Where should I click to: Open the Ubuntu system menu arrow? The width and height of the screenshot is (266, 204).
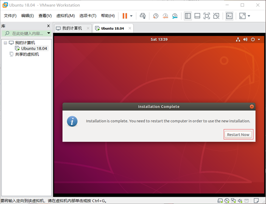tap(259, 39)
